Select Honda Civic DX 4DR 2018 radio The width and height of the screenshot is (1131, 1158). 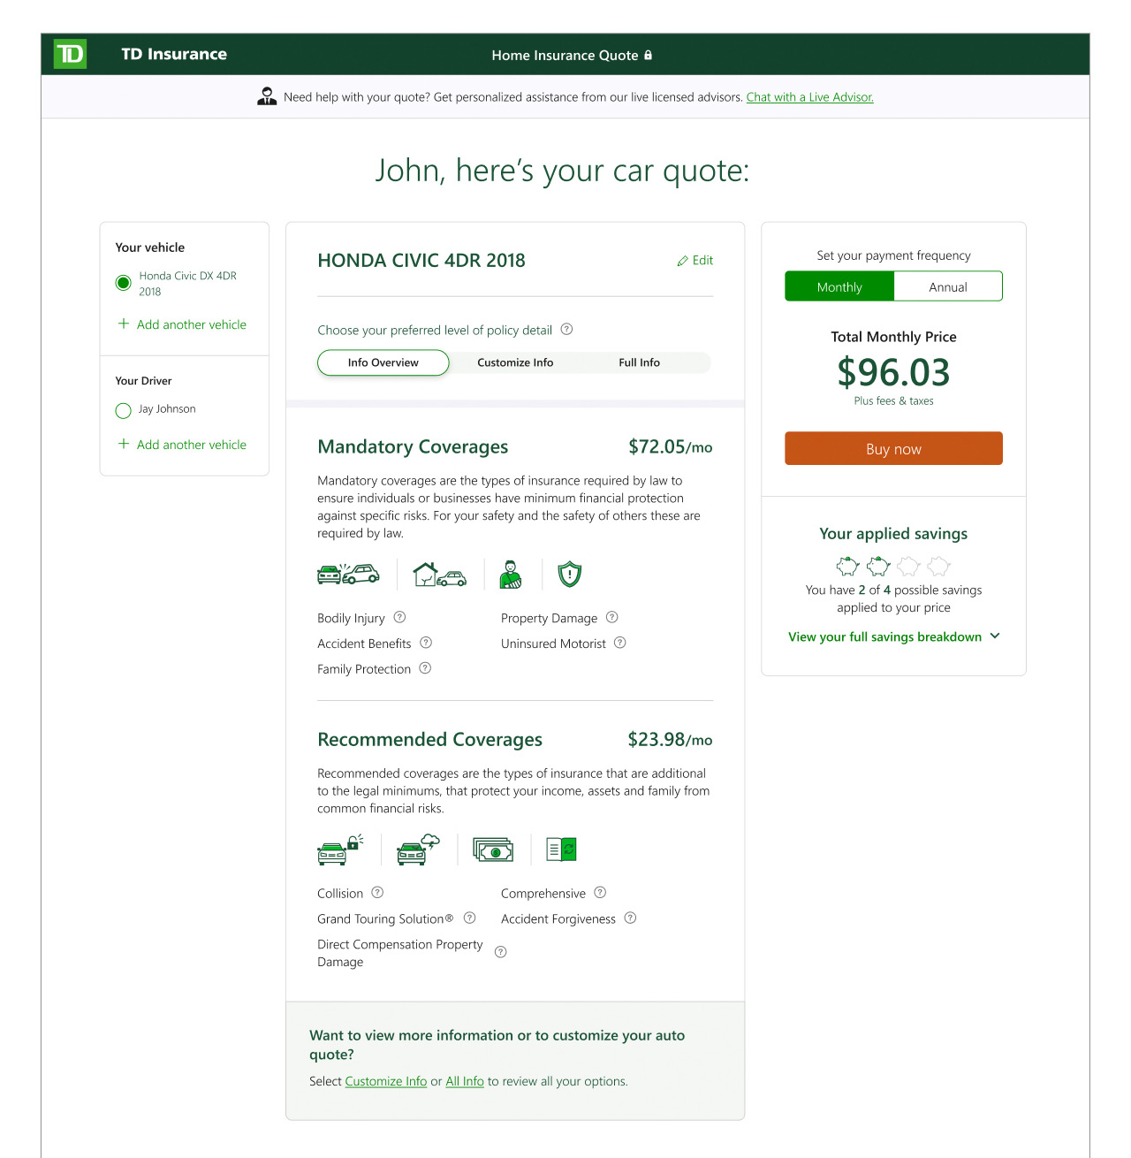pos(123,283)
